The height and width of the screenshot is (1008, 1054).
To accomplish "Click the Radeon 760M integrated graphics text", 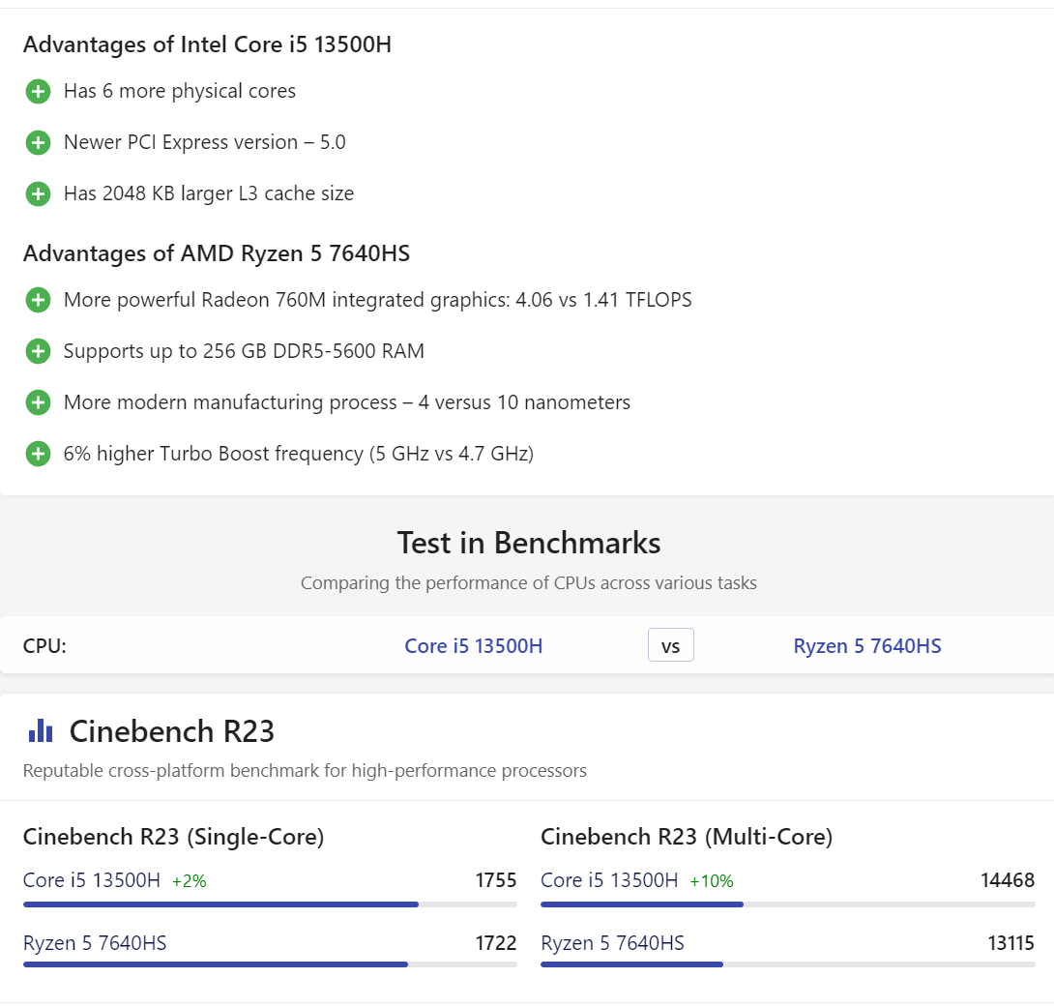I will pos(377,300).
